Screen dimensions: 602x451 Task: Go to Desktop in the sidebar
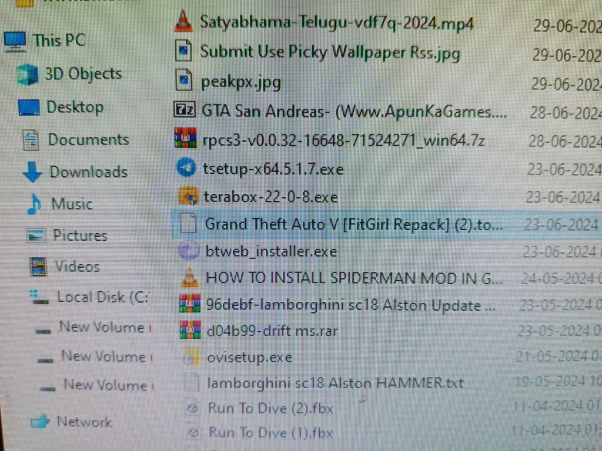pyautogui.click(x=75, y=107)
